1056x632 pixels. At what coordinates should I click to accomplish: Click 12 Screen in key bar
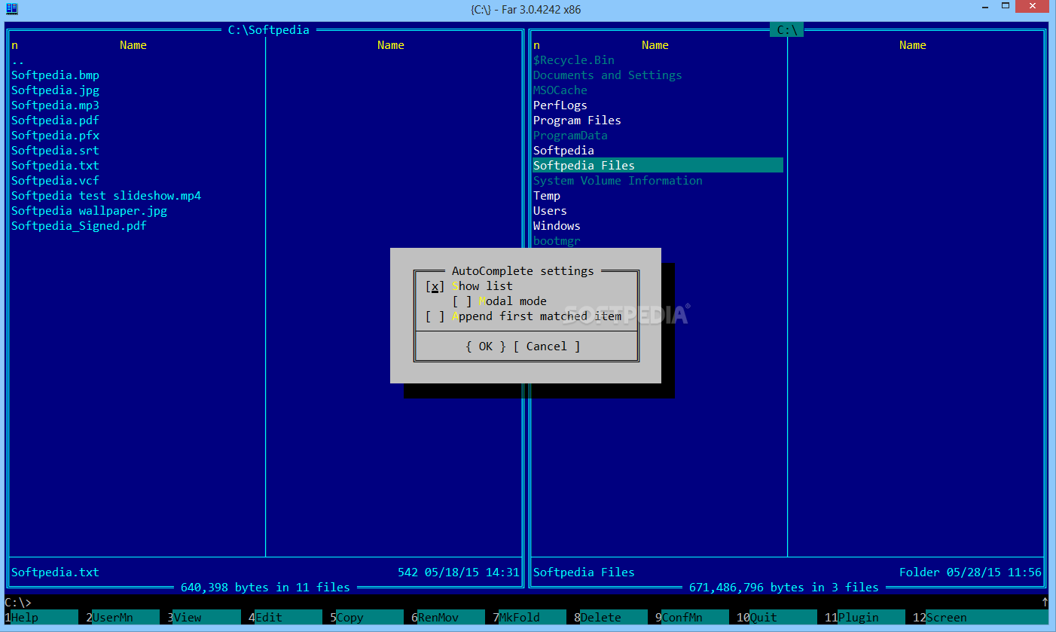click(x=979, y=618)
